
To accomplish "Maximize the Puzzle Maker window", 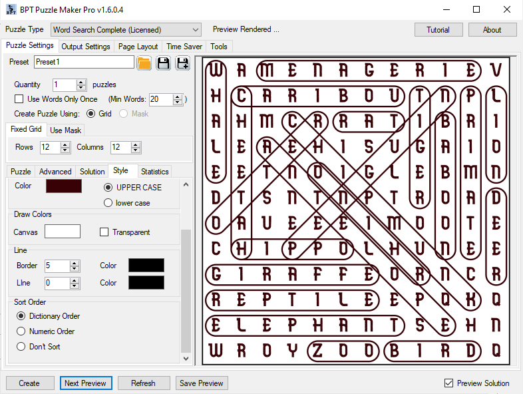I will tap(476, 9).
